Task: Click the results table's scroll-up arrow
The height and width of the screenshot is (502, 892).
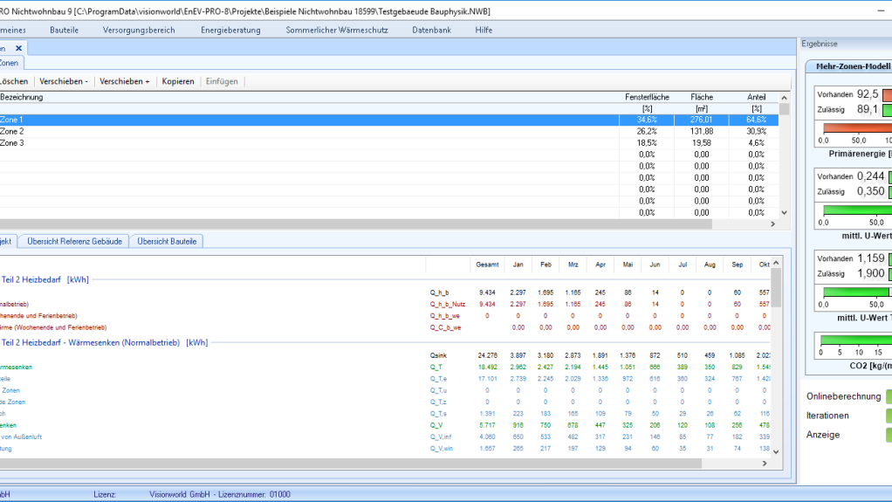Action: (776, 263)
